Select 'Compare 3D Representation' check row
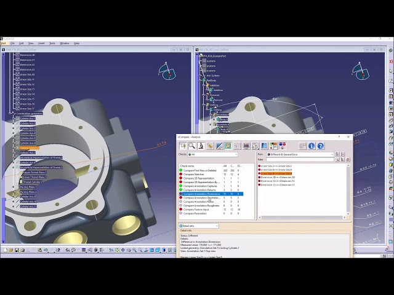The image size is (394, 295). pyautogui.click(x=211, y=178)
